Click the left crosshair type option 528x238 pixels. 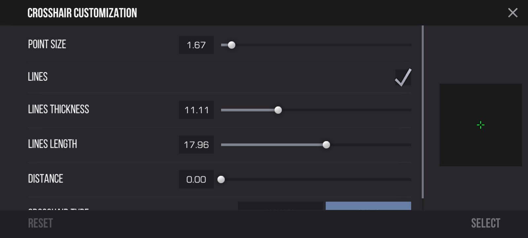pyautogui.click(x=280, y=208)
